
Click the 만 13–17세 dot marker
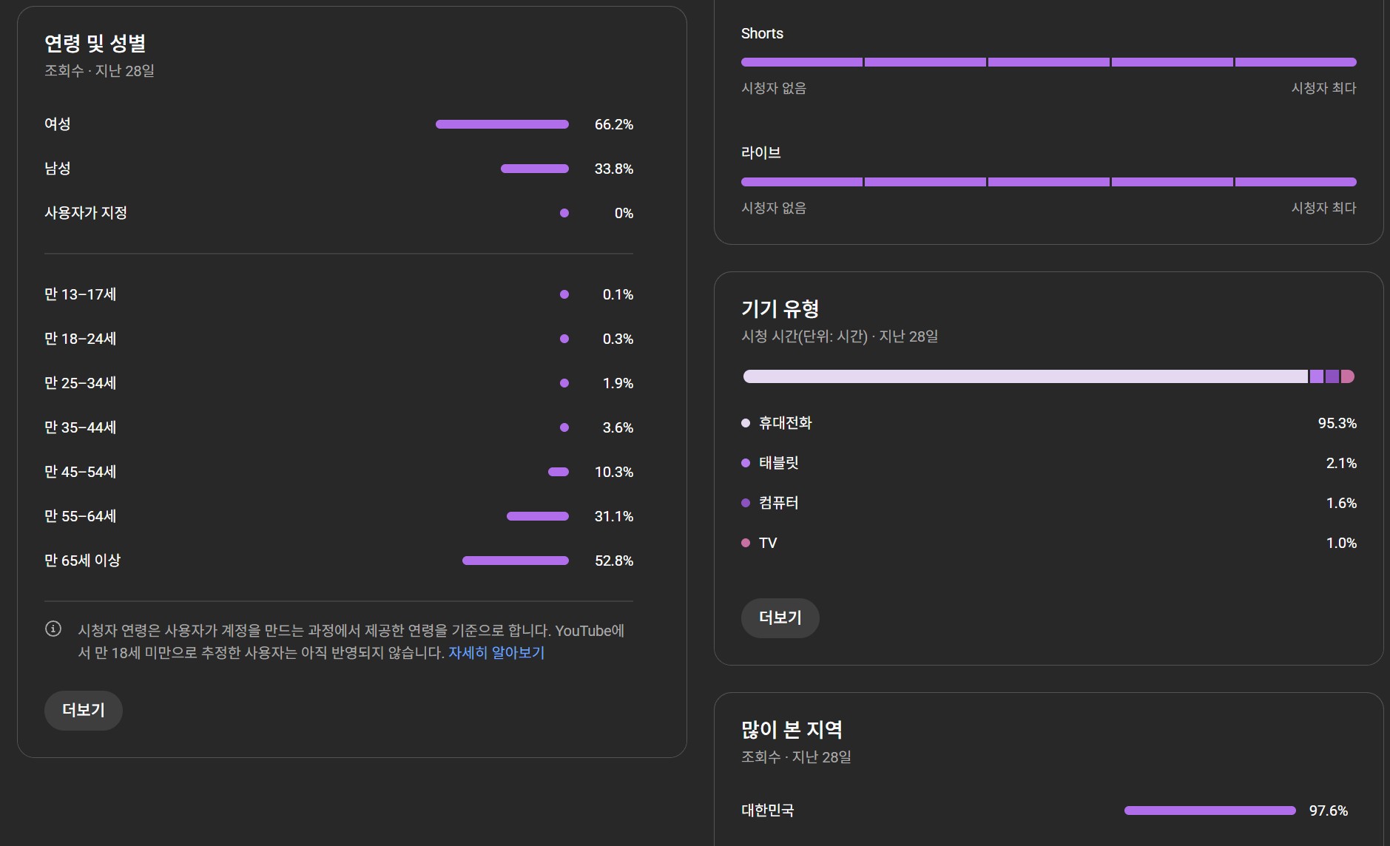click(564, 294)
